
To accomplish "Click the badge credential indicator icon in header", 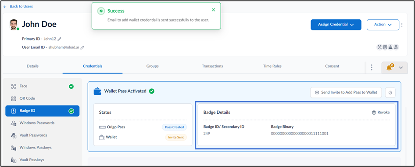I will (385, 47).
